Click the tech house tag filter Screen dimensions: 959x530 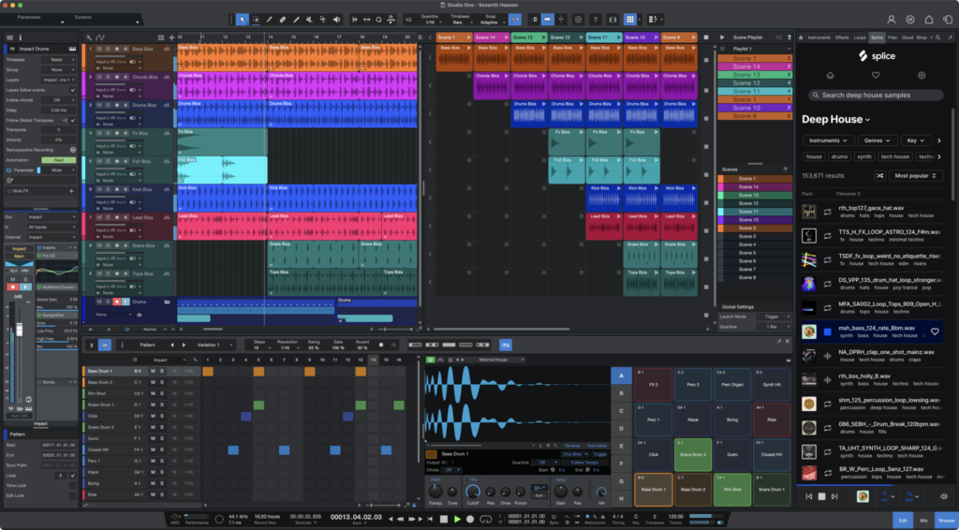point(894,156)
